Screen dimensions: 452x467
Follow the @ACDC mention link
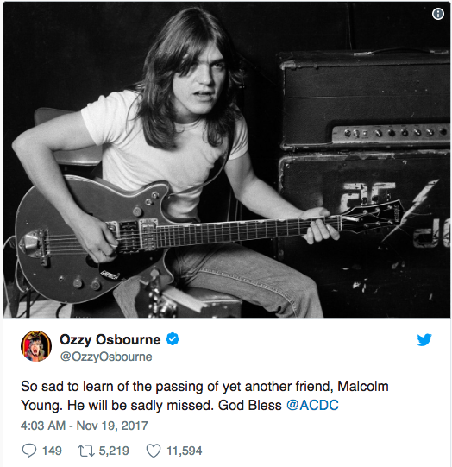(x=312, y=405)
